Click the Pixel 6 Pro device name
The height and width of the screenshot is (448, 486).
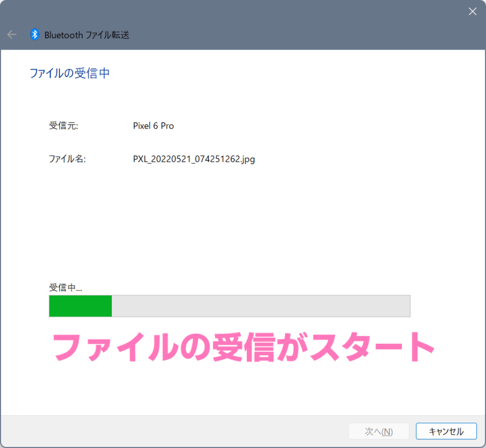[153, 126]
